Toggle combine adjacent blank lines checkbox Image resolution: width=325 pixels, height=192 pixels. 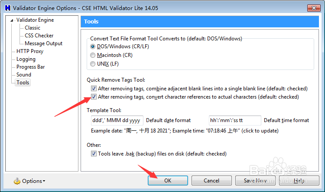click(94, 88)
